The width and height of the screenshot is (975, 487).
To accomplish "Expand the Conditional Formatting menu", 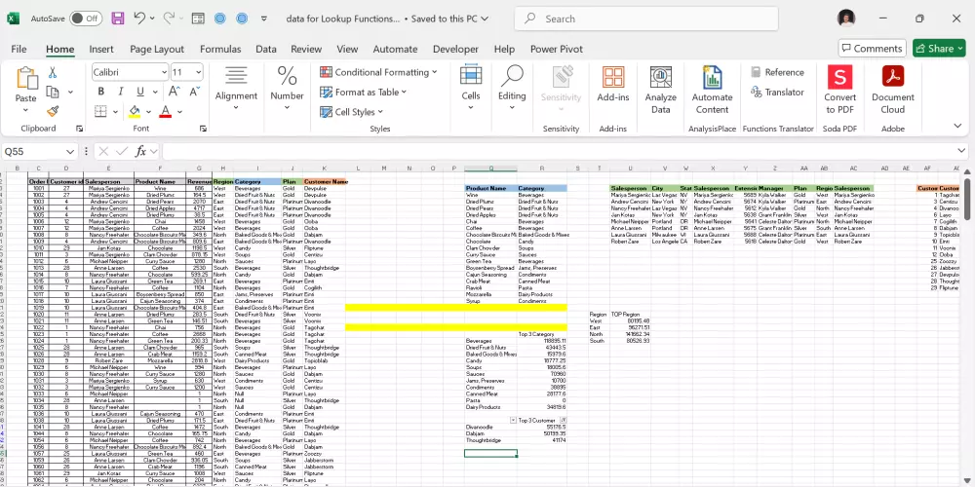I will point(381,72).
